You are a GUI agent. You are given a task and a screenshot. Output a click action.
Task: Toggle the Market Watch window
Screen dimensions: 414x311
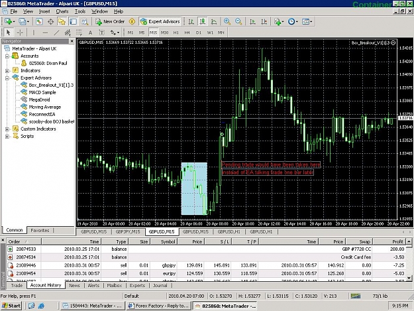(39, 22)
